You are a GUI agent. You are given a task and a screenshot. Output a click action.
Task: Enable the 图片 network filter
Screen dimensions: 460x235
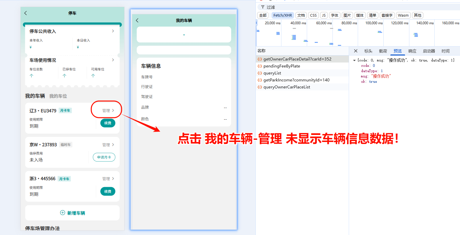347,15
